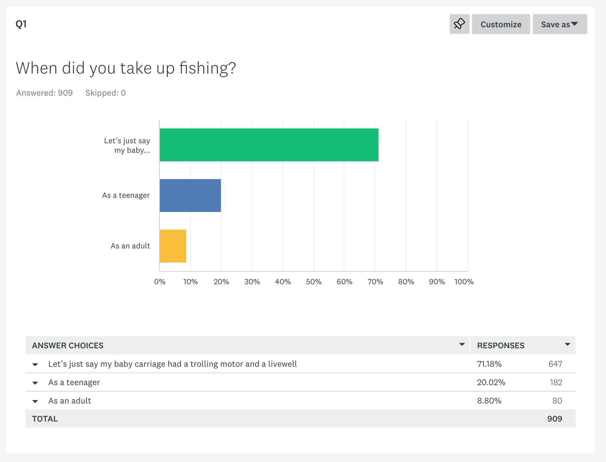This screenshot has height=462, width=606.
Task: Select the green baby carriage bar
Action: click(x=269, y=145)
